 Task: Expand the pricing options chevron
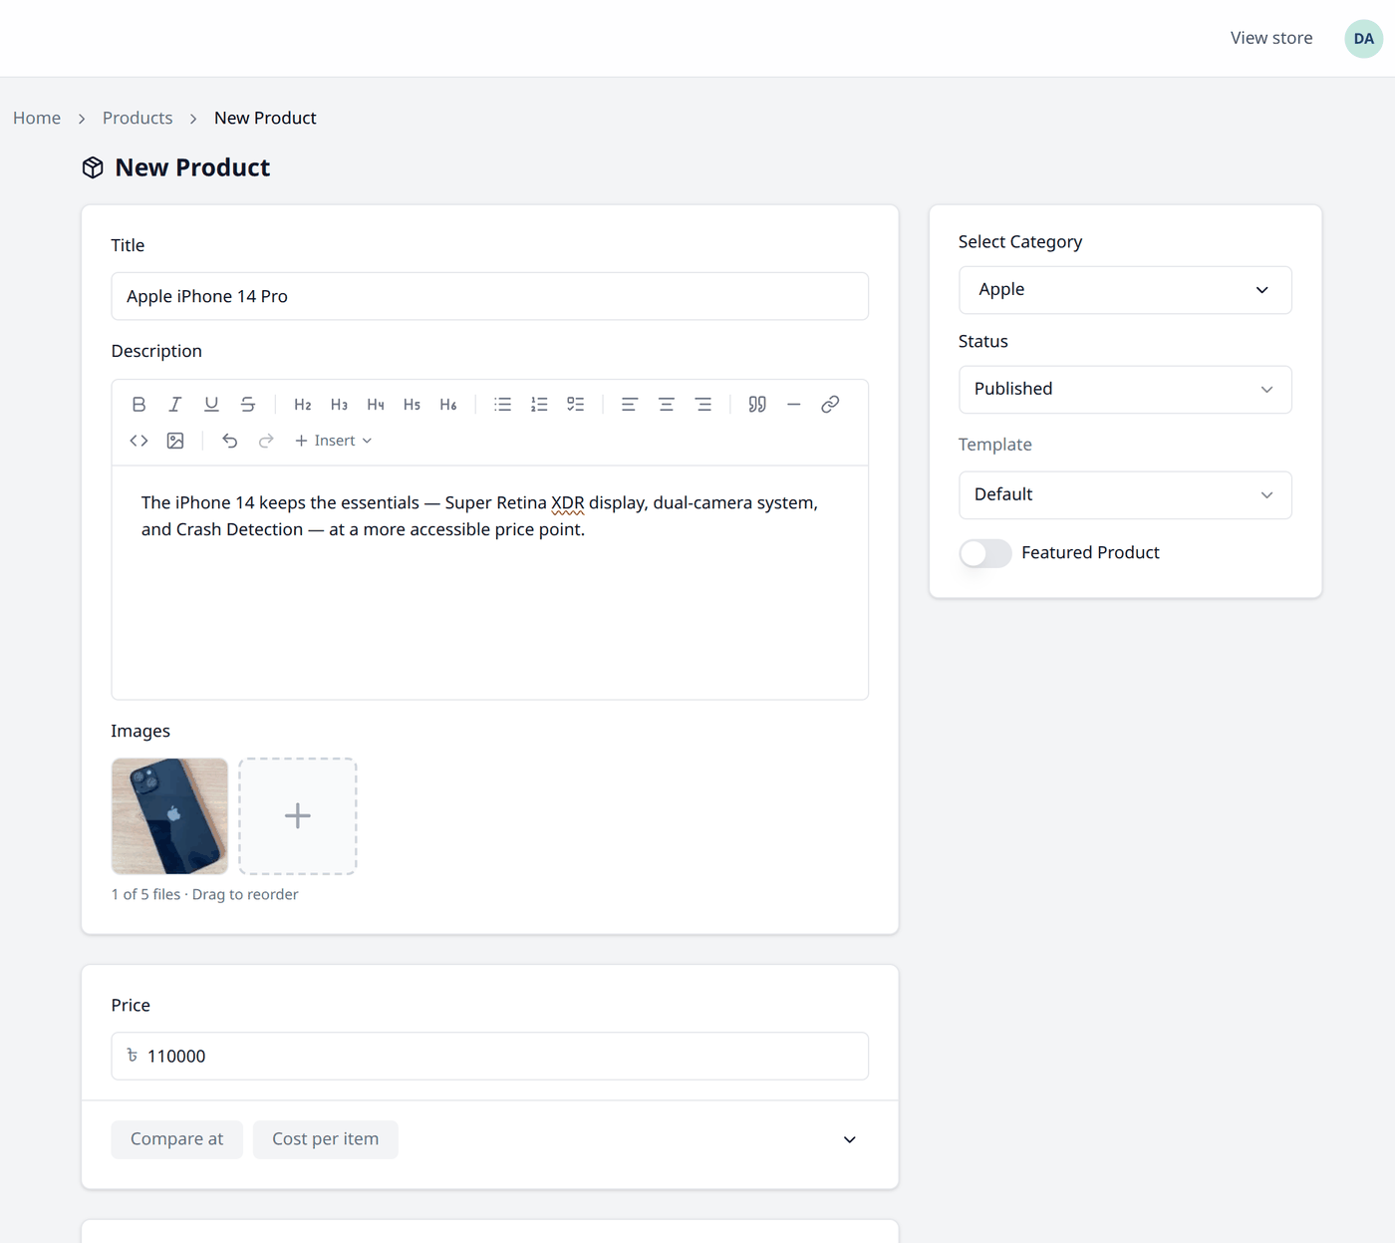pyautogui.click(x=850, y=1140)
